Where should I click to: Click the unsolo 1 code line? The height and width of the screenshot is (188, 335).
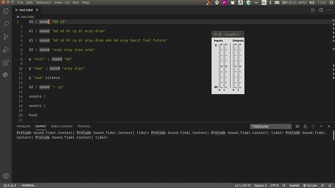click(x=37, y=97)
